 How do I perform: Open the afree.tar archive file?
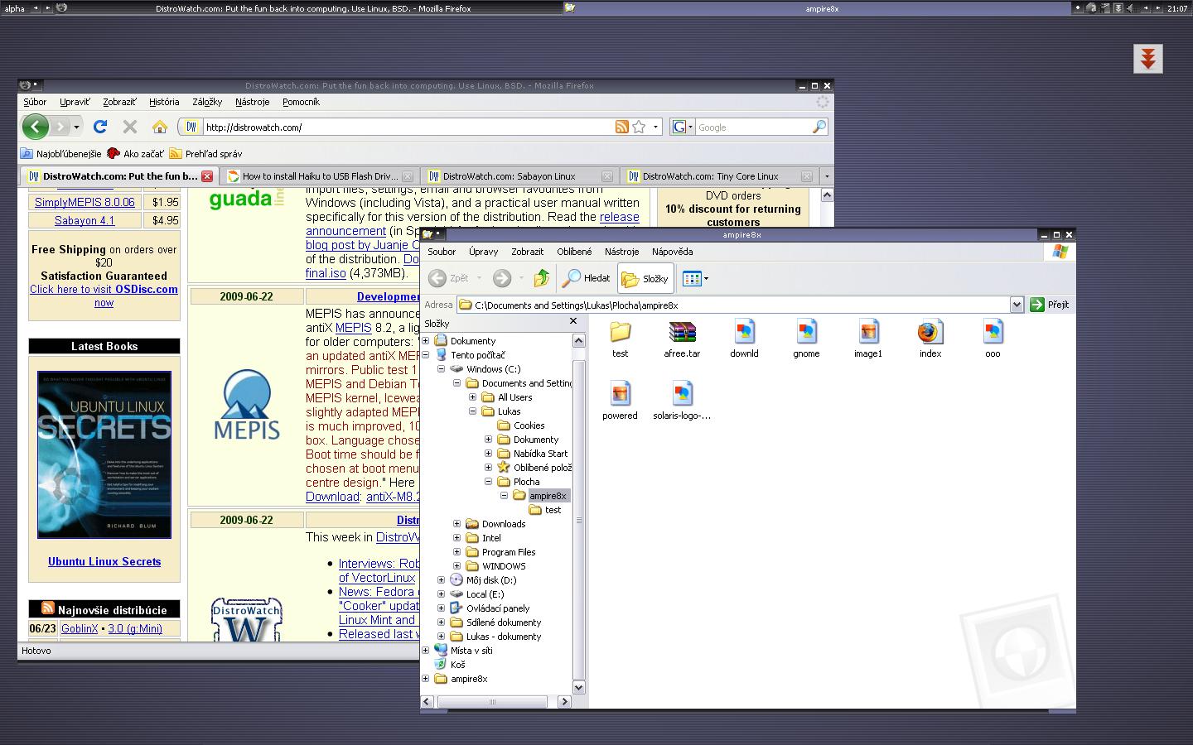682,339
